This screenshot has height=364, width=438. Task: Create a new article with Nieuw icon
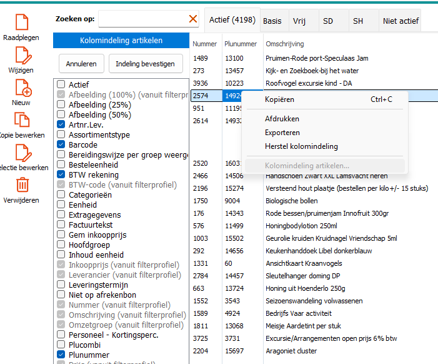[21, 87]
